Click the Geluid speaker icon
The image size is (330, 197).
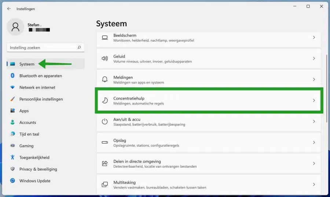click(x=105, y=58)
